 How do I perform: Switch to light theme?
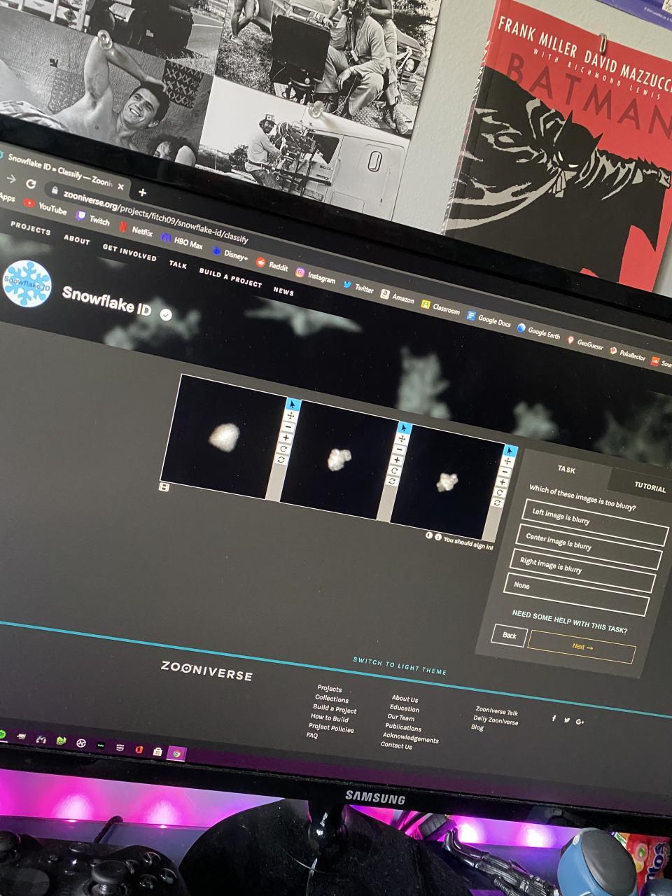tap(400, 665)
